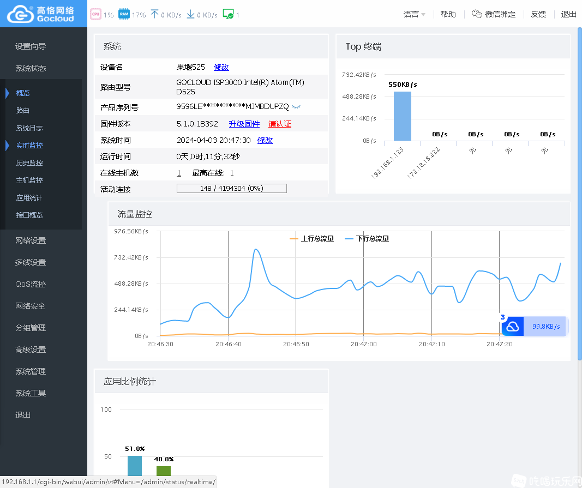Click the 99.8KB/s floating speed readout
582x488 pixels.
[546, 327]
